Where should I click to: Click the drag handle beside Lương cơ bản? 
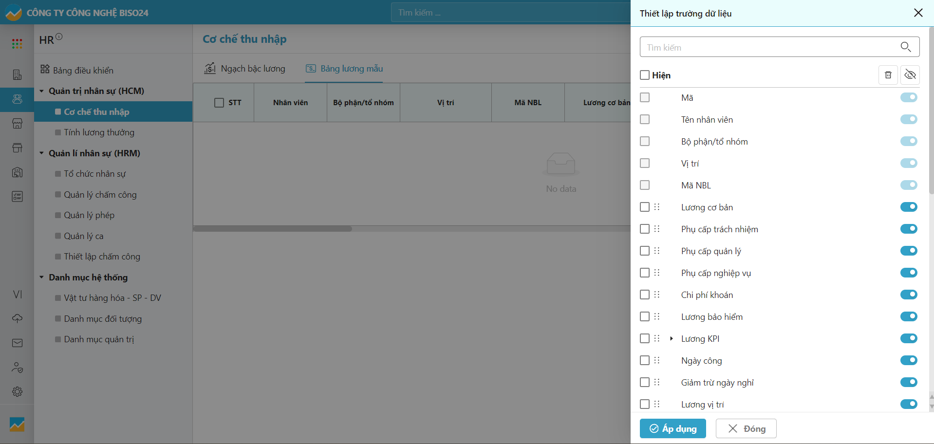click(657, 207)
